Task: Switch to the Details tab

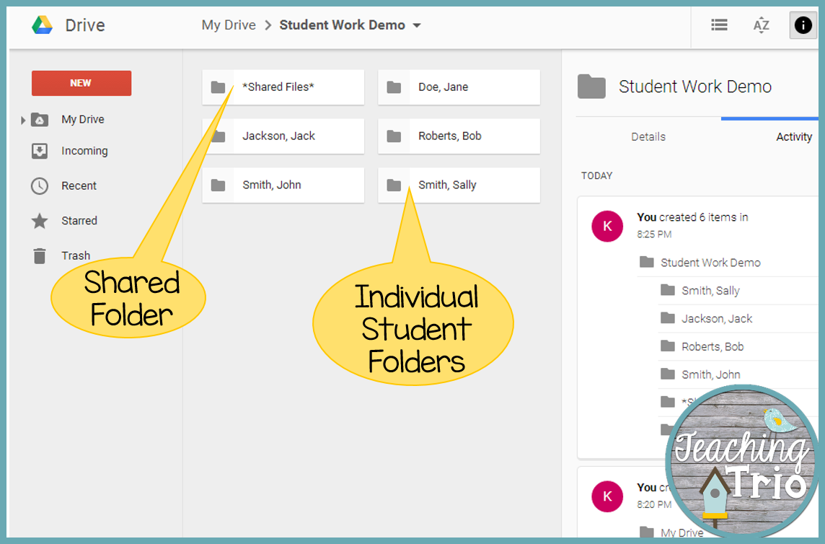Action: (x=648, y=136)
